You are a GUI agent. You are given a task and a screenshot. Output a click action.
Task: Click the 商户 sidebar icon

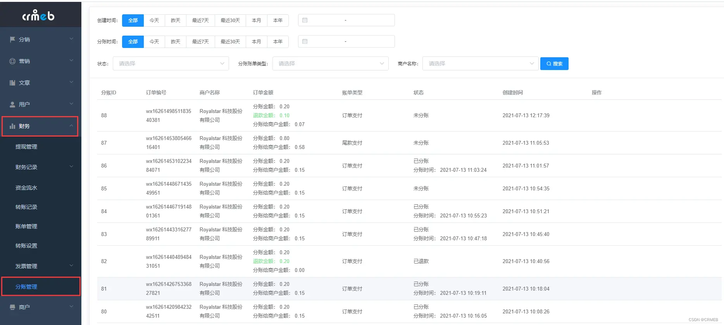[x=12, y=307]
